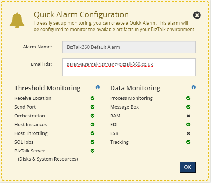Click the BizTalk Server green check icon
This screenshot has height=183, width=211.
click(x=93, y=151)
